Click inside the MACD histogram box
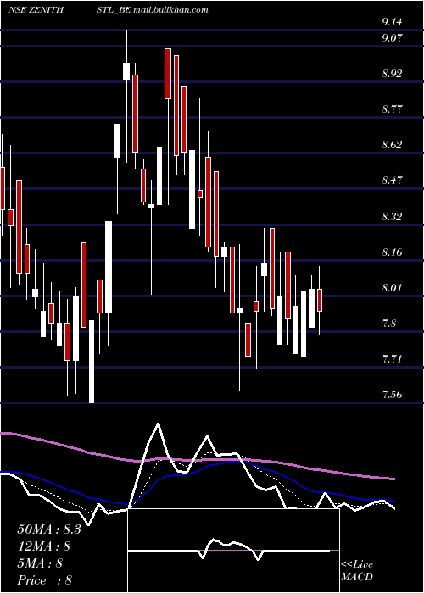 coord(233,551)
